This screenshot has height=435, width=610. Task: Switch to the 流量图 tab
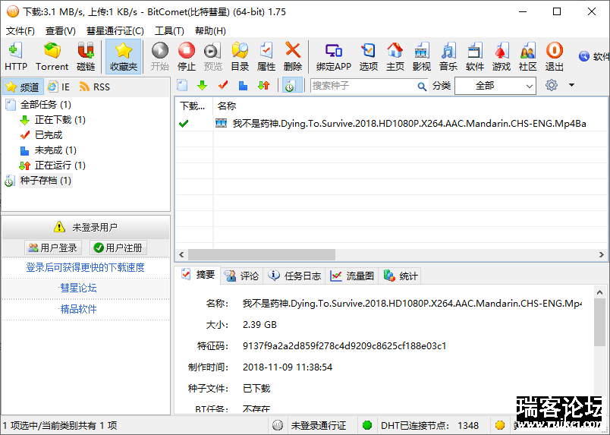point(352,276)
